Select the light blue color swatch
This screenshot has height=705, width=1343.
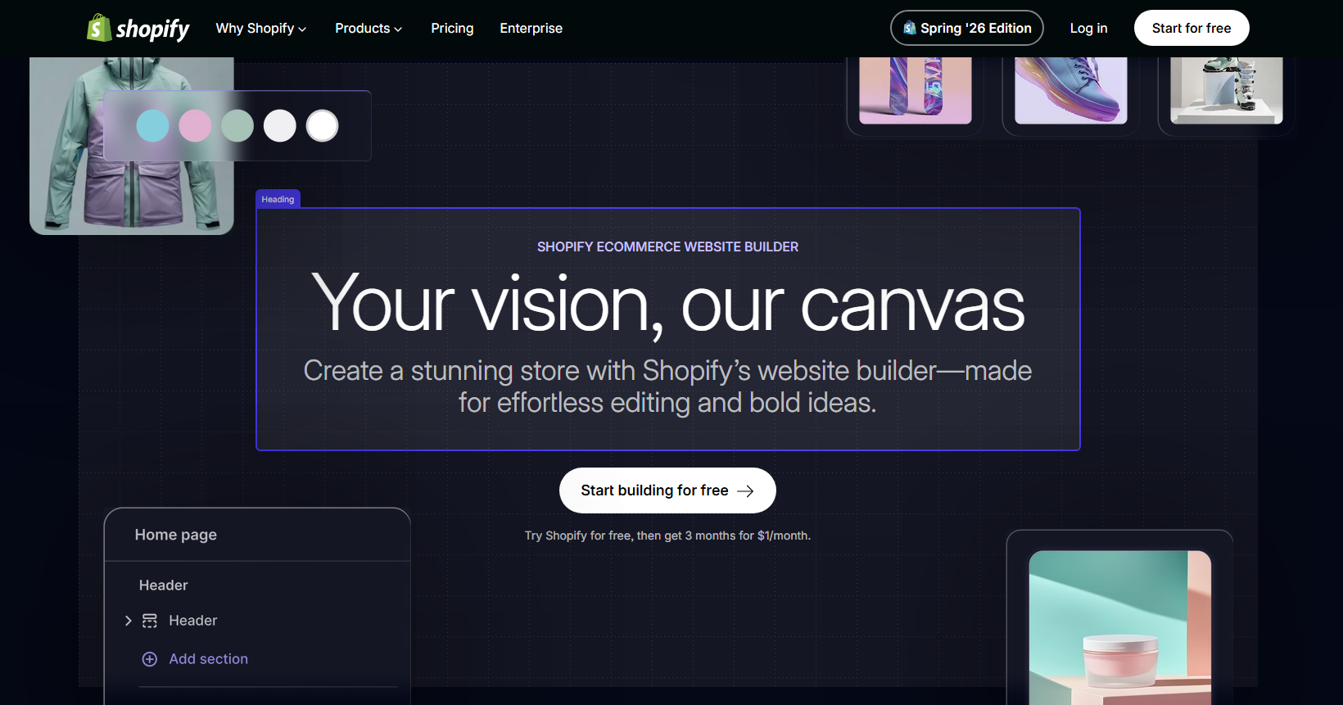[x=152, y=125]
